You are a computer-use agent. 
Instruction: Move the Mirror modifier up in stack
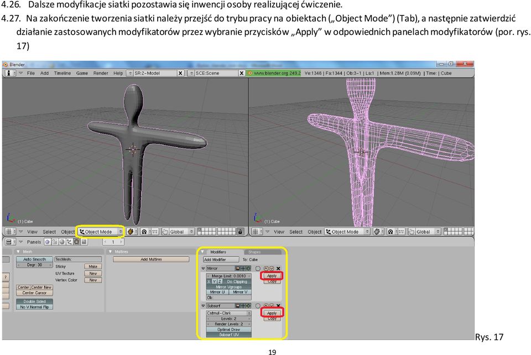pos(266,268)
